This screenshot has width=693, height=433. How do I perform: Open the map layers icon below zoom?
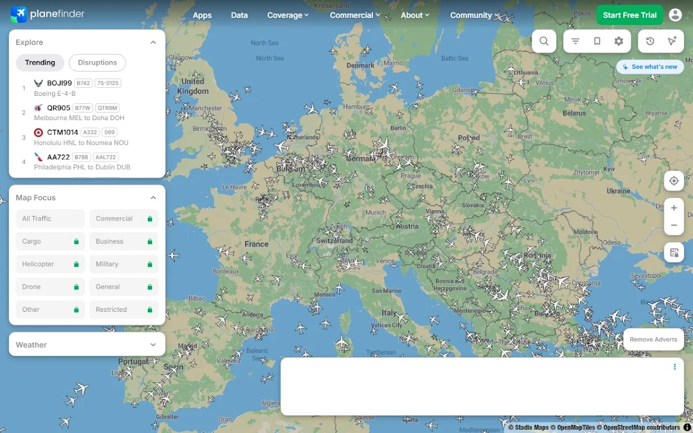(674, 252)
